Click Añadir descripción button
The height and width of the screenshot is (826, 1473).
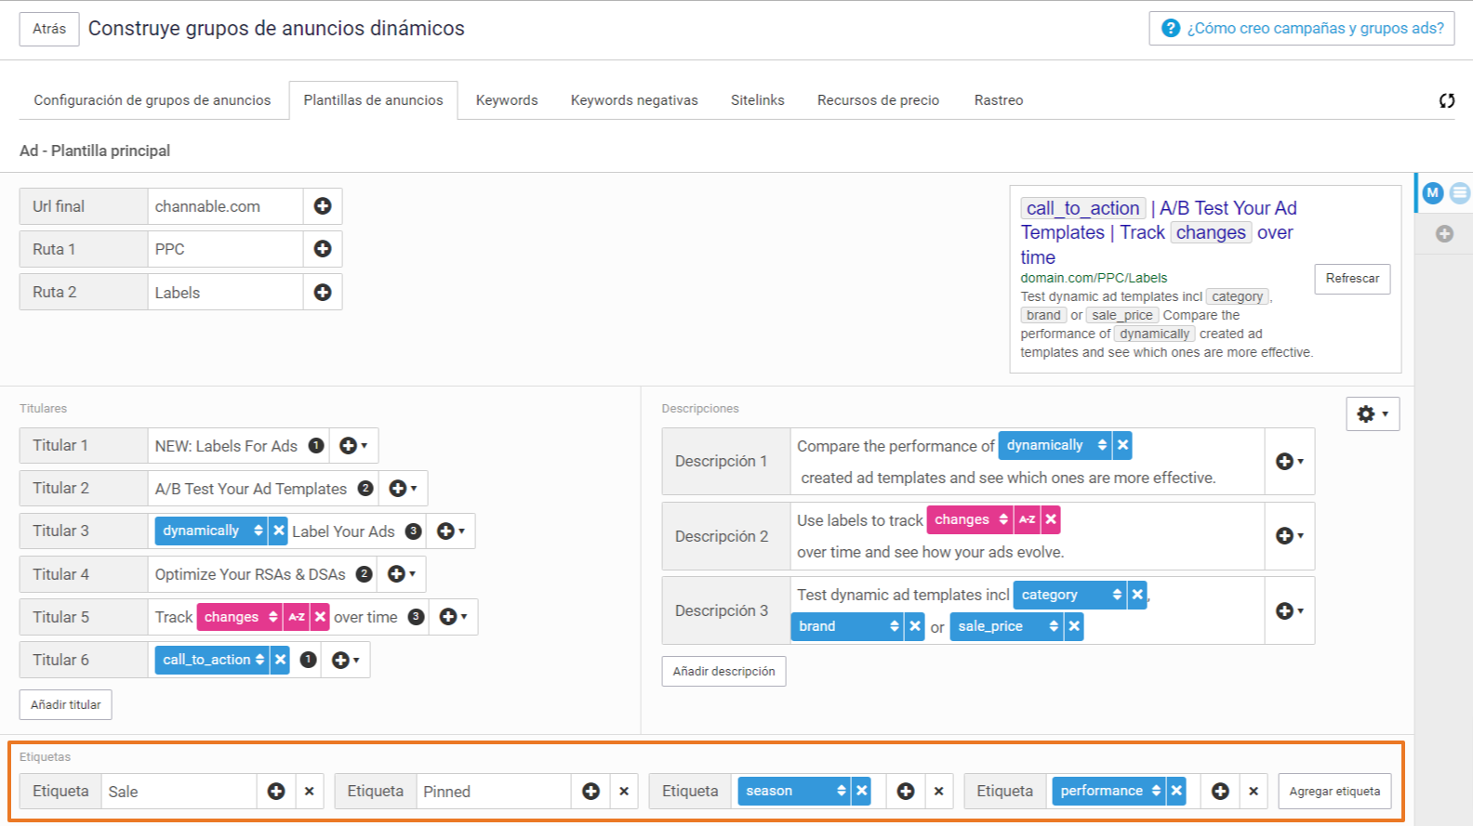723,671
